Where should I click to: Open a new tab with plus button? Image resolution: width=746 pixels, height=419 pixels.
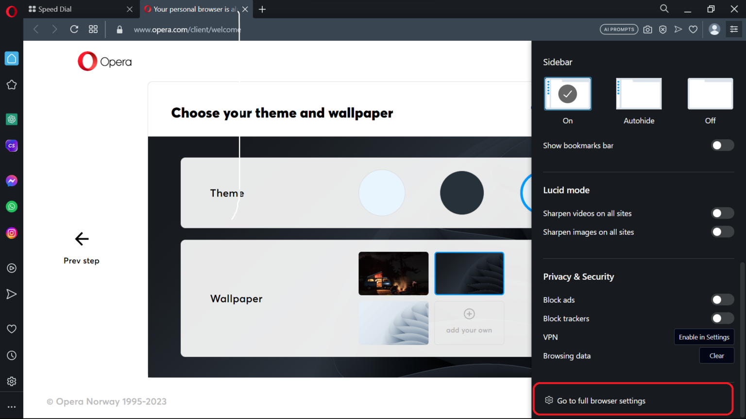point(262,9)
